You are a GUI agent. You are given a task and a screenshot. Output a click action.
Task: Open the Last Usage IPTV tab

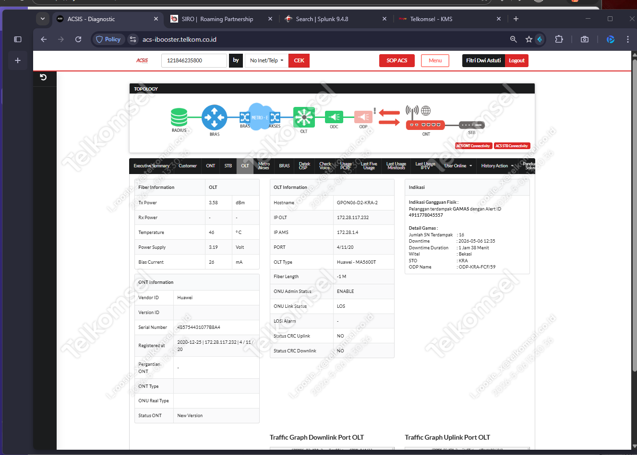[425, 166]
